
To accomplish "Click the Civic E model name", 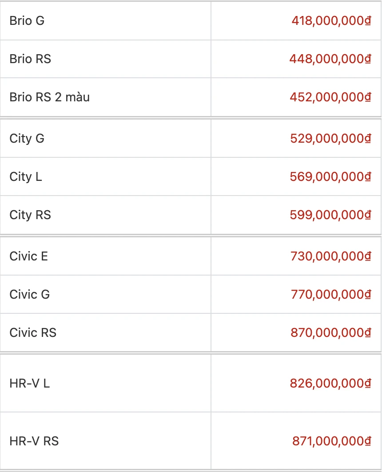I will coord(28,256).
